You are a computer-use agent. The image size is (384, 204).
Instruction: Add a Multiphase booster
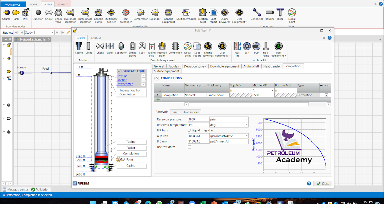(x=111, y=16)
